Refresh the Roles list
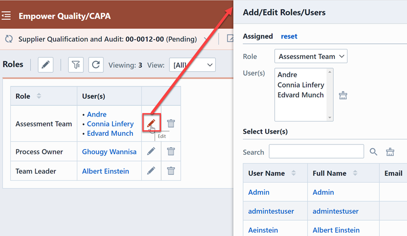 click(x=95, y=65)
